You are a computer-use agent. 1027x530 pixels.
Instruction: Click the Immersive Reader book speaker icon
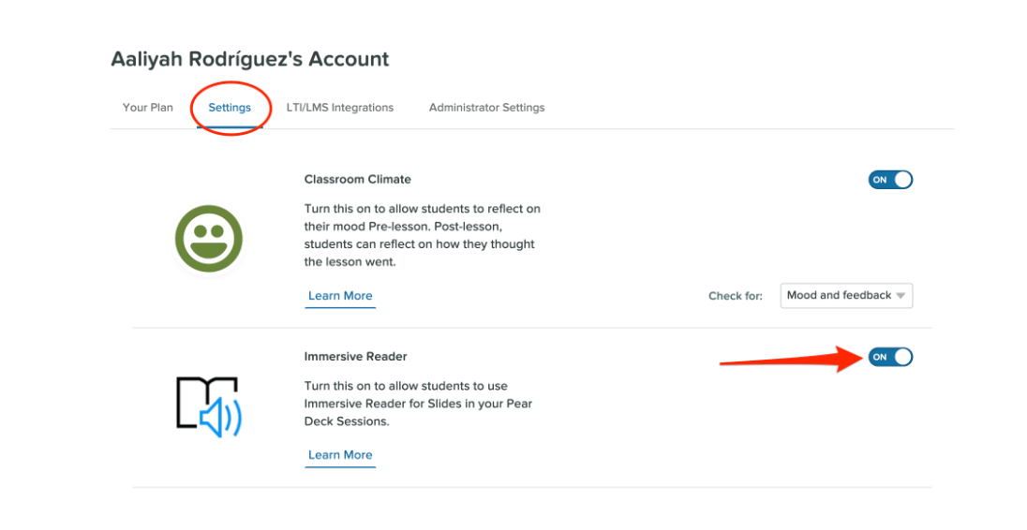(x=209, y=406)
